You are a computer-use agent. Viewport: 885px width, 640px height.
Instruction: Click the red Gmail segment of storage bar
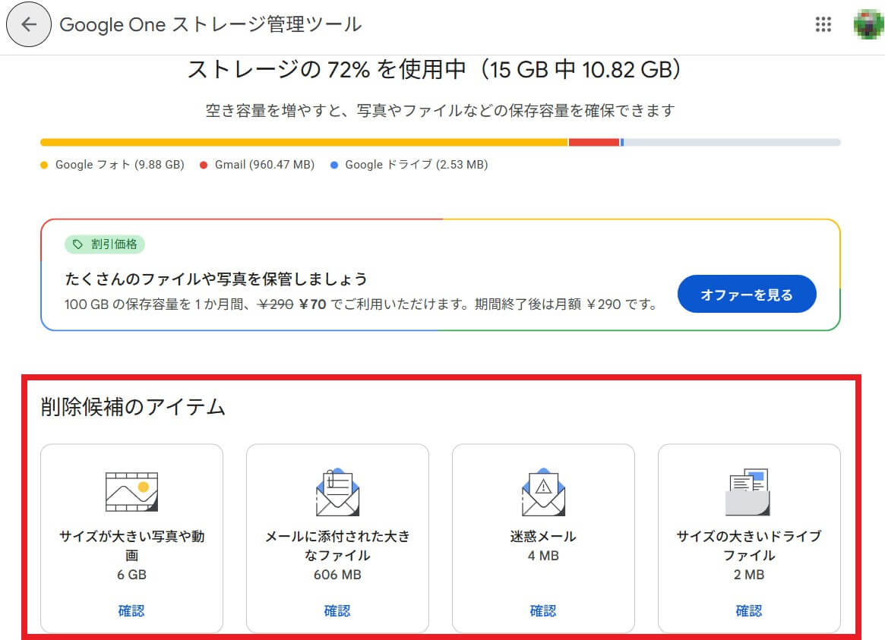click(594, 143)
